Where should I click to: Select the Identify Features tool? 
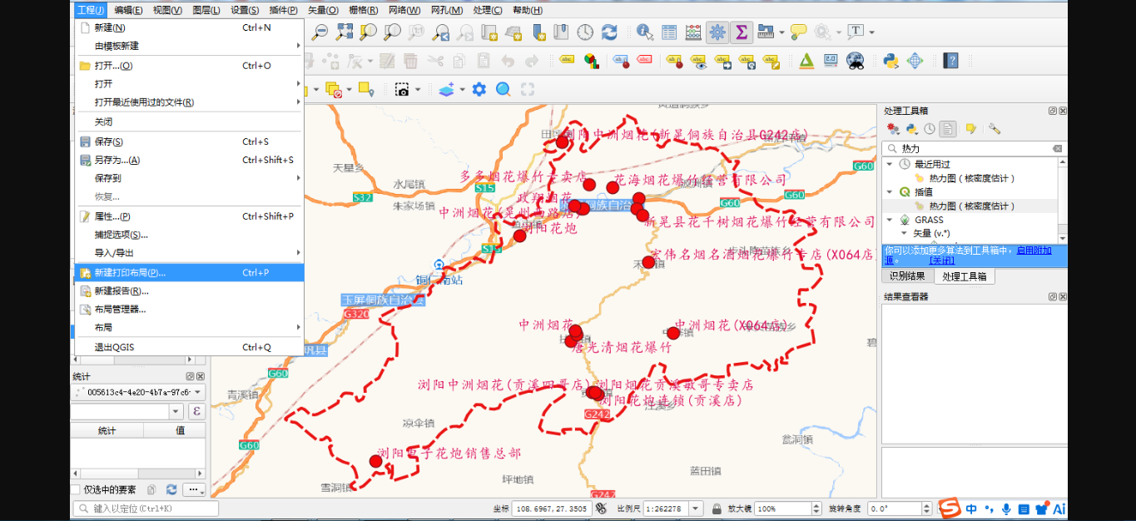(645, 32)
